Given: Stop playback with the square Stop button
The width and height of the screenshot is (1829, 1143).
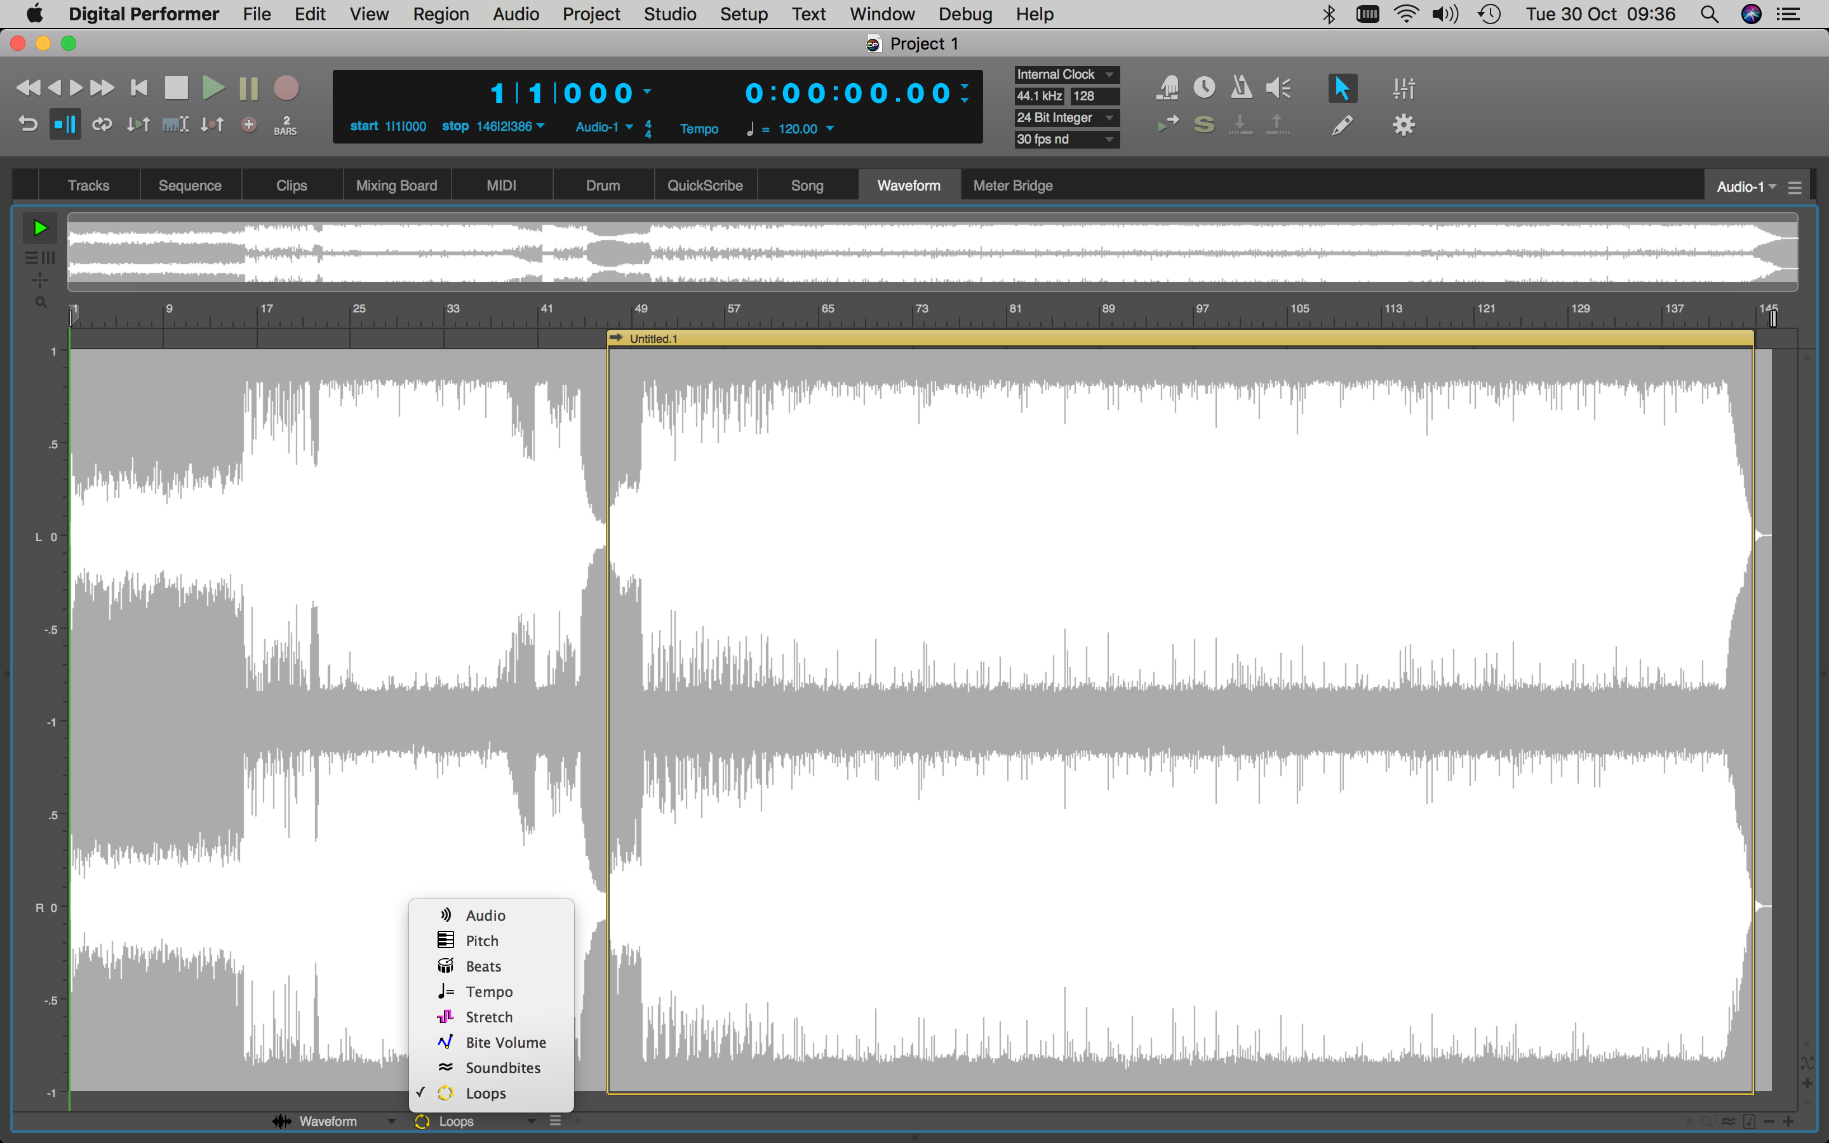Looking at the screenshot, I should click(176, 88).
